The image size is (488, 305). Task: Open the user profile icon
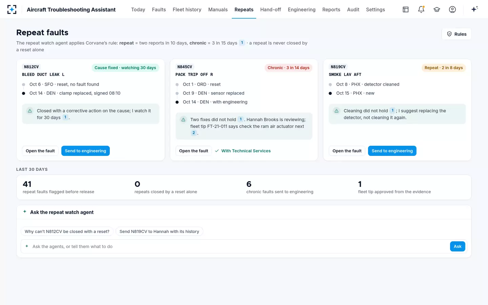click(452, 9)
